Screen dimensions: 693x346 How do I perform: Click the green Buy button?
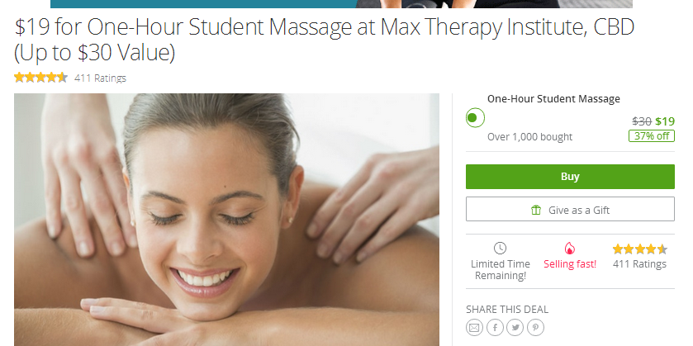click(x=570, y=177)
